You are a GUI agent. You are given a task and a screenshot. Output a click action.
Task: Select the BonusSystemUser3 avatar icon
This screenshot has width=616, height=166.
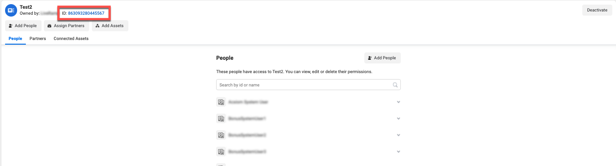[x=221, y=151]
